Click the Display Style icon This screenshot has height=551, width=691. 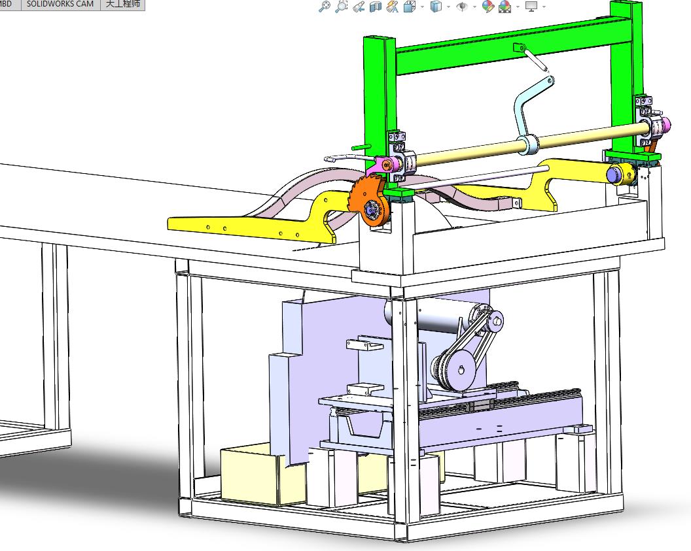(435, 7)
